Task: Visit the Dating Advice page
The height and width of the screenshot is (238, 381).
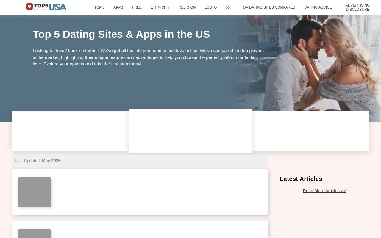Action: tap(318, 7)
